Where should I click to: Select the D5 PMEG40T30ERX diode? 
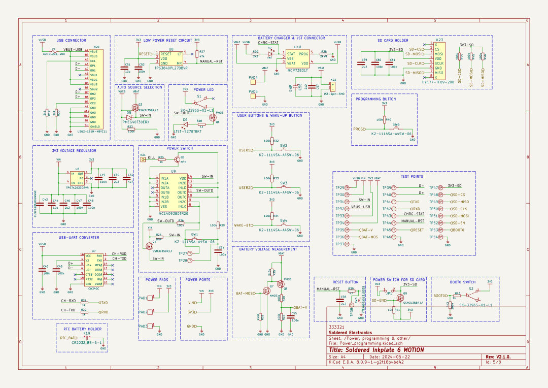pos(129,117)
